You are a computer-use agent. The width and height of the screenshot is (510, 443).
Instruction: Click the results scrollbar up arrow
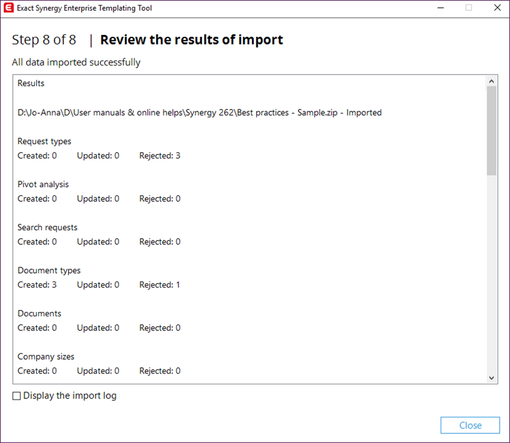(x=492, y=81)
